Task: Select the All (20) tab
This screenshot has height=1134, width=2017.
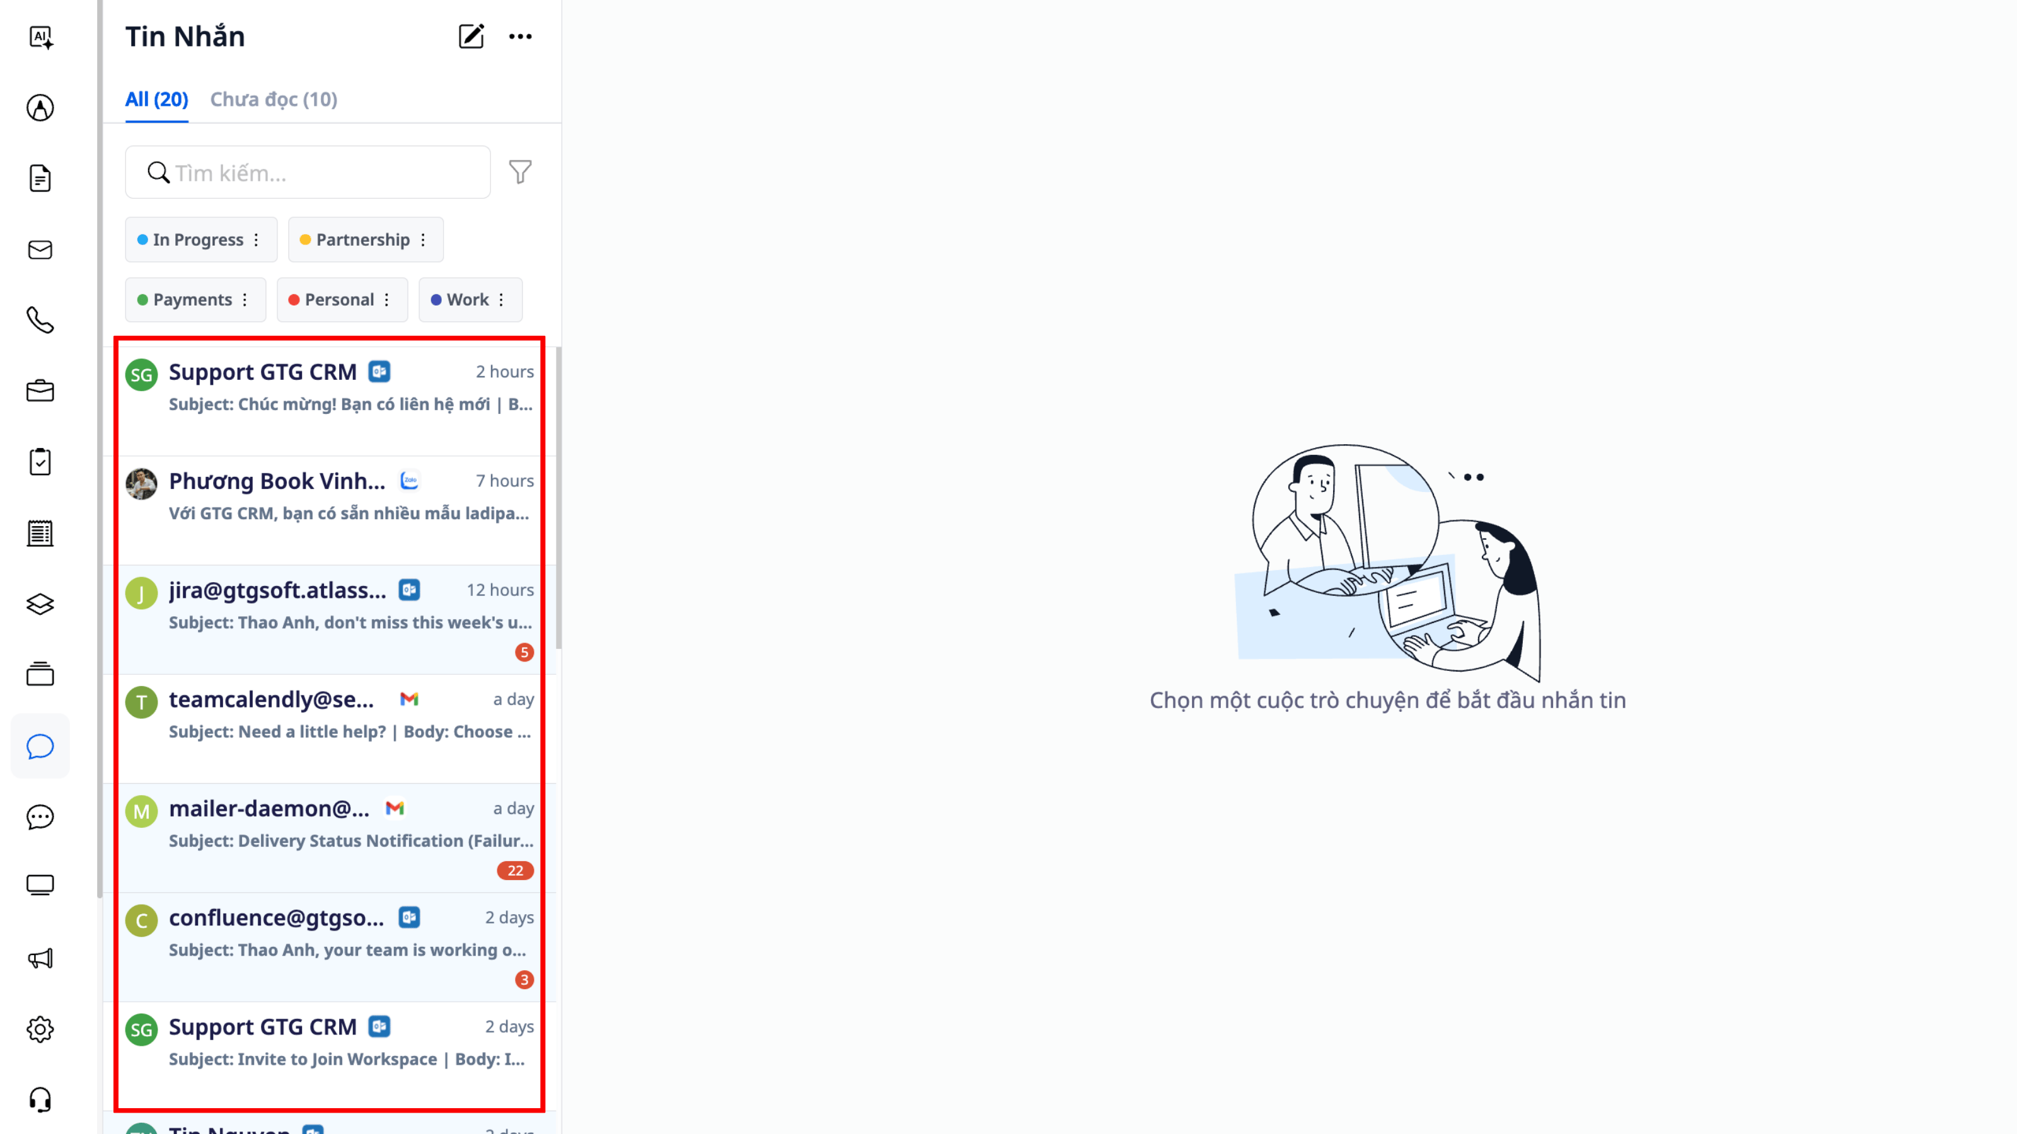Action: tap(156, 100)
